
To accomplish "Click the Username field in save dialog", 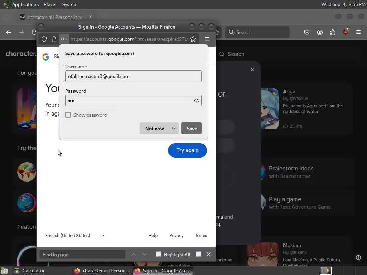I will click(133, 76).
